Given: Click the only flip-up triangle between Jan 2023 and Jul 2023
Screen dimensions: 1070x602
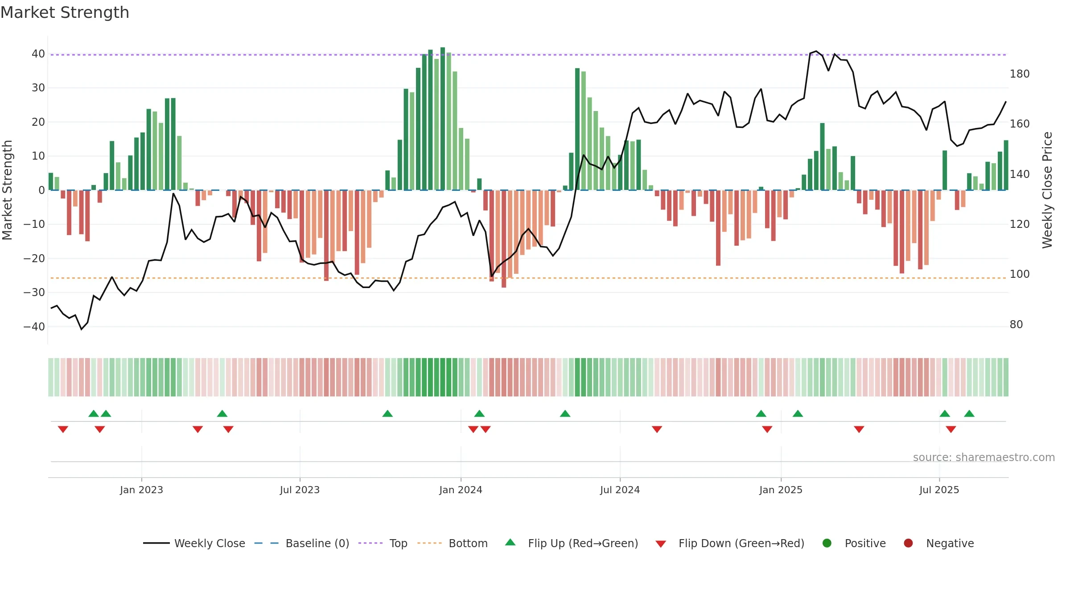Looking at the screenshot, I should tap(222, 413).
